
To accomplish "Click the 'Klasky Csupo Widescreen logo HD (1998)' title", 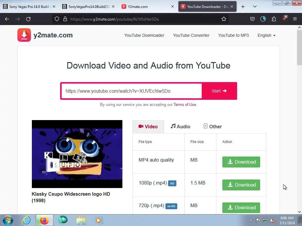I will tap(71, 197).
